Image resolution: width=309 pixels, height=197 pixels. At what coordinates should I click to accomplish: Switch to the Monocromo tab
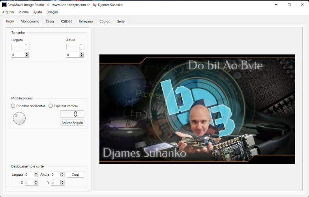point(30,21)
